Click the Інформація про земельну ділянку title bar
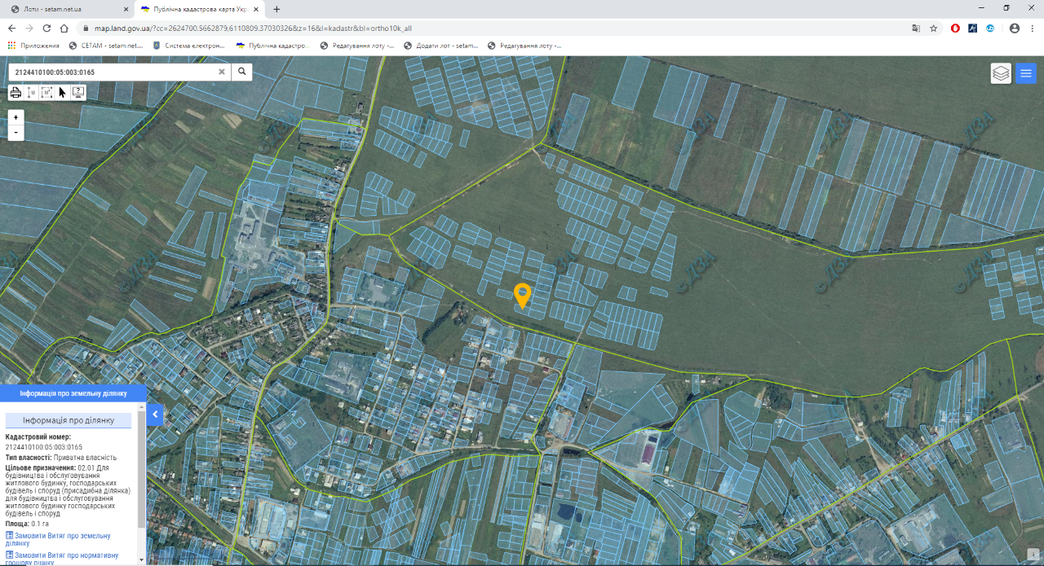The height and width of the screenshot is (566, 1044). coord(73,393)
